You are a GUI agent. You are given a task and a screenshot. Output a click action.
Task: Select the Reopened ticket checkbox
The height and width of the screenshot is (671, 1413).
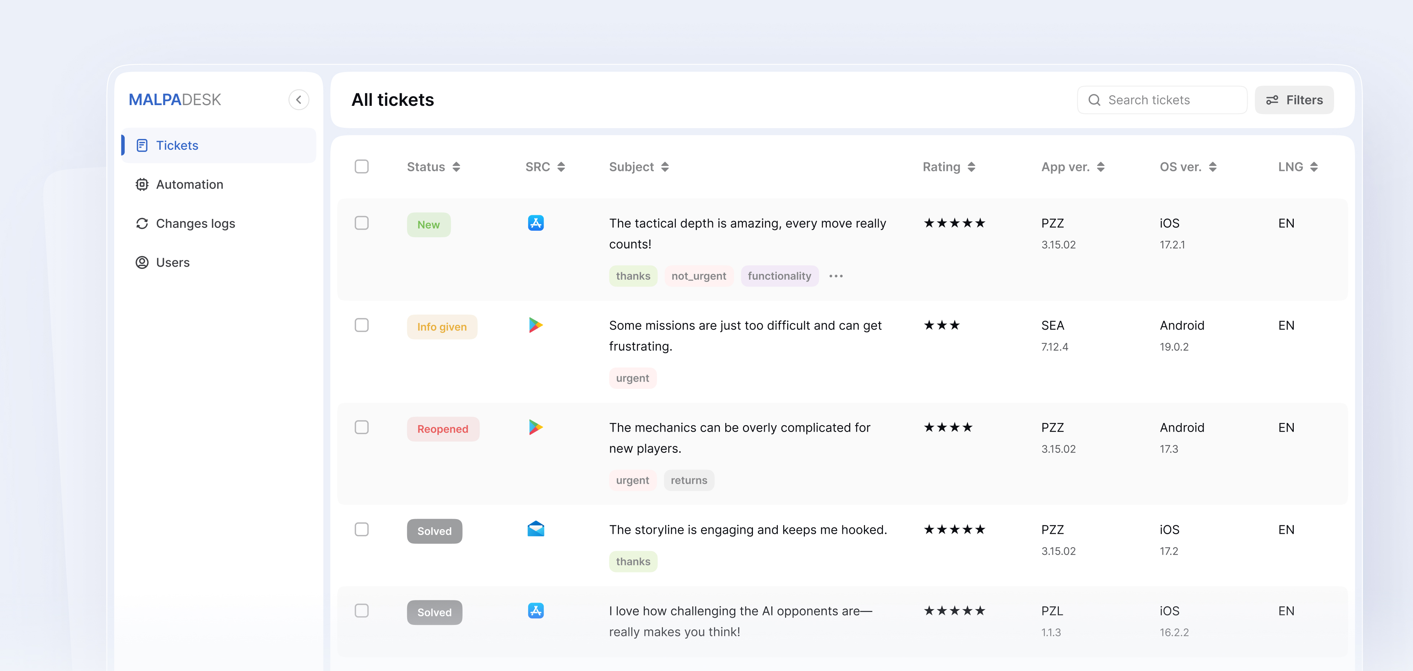pos(361,427)
